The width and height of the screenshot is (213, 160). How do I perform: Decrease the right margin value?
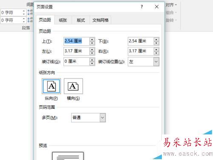156,53
